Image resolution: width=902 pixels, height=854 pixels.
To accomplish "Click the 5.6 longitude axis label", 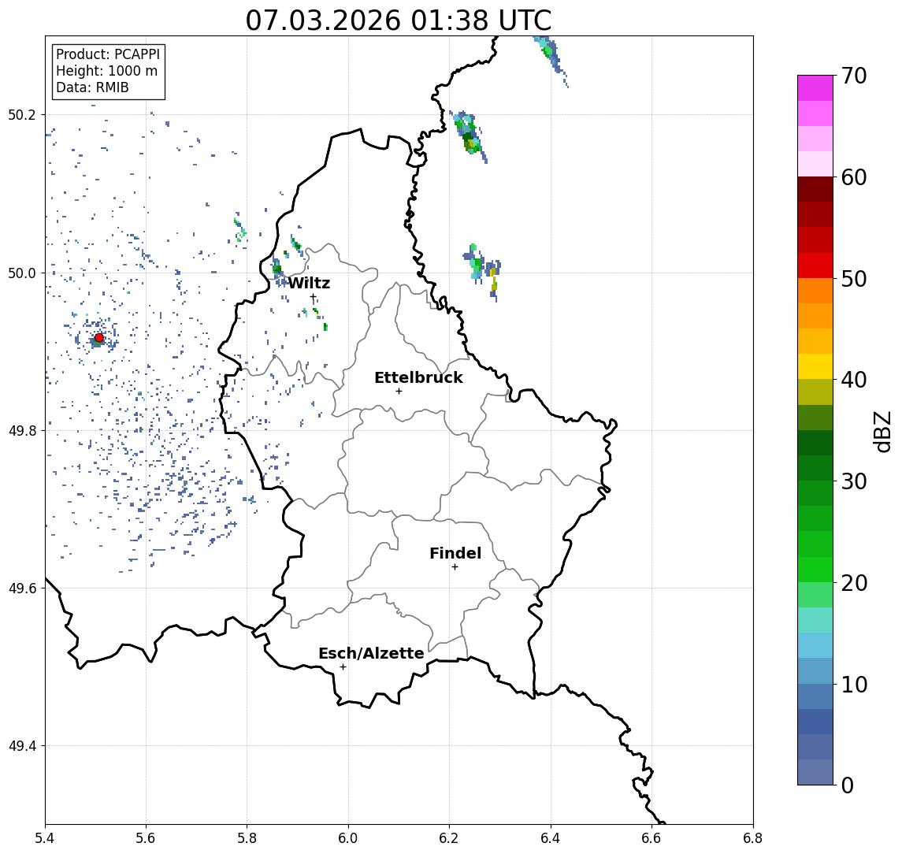I will 146,838.
